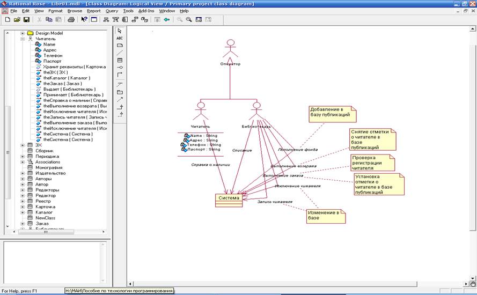Viewport: 477px width, 295px height.
Task: Select the Text Box (ABC) tool
Action: tap(120, 38)
